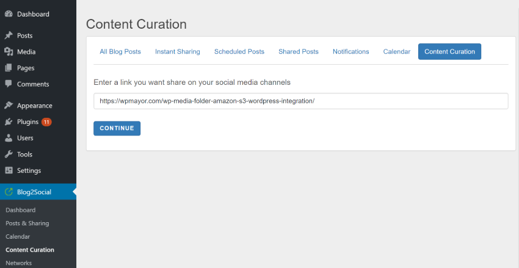519x268 pixels.
Task: Switch to All Blog Posts tab
Action: 120,52
